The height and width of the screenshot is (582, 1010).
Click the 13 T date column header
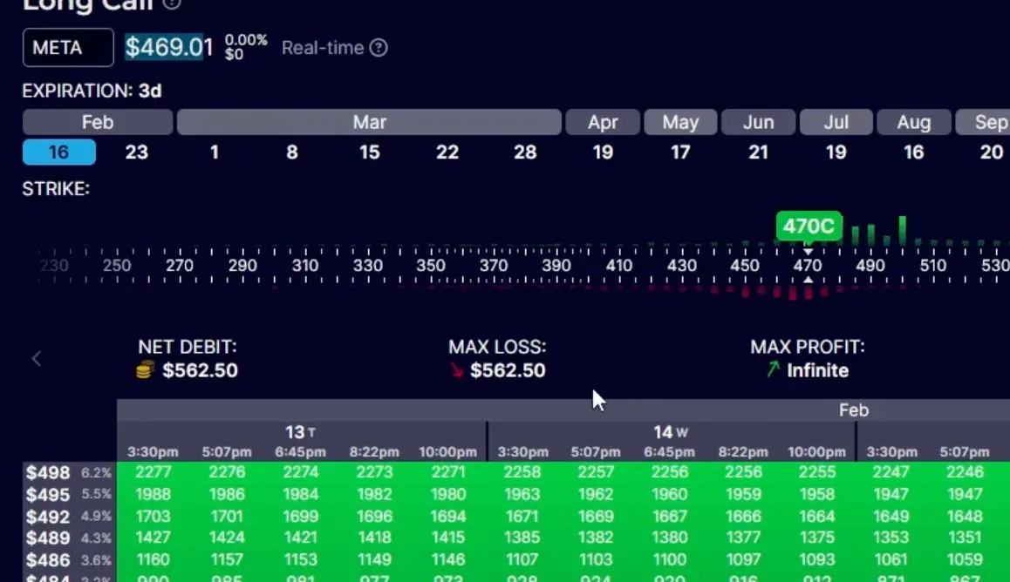point(300,432)
